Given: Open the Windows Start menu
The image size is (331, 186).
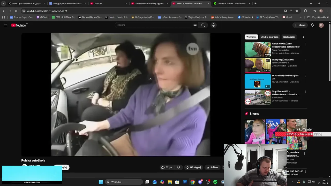Looking at the screenshot, I should click(101, 182).
